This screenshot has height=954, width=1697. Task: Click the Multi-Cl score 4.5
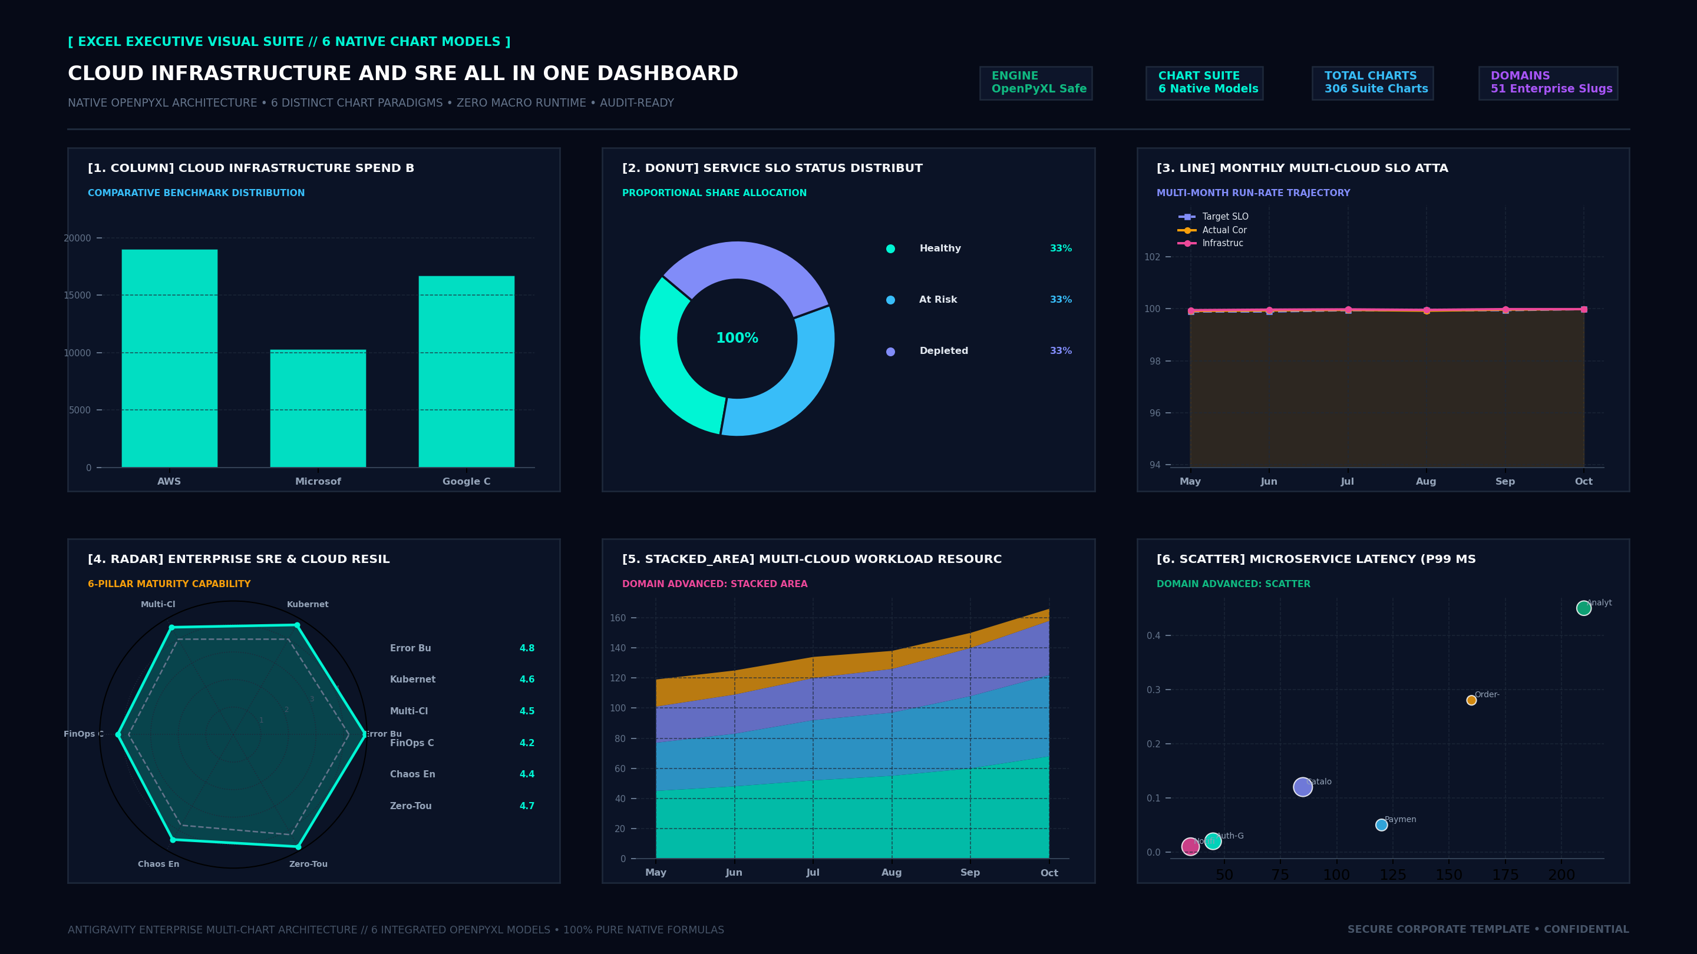click(527, 712)
